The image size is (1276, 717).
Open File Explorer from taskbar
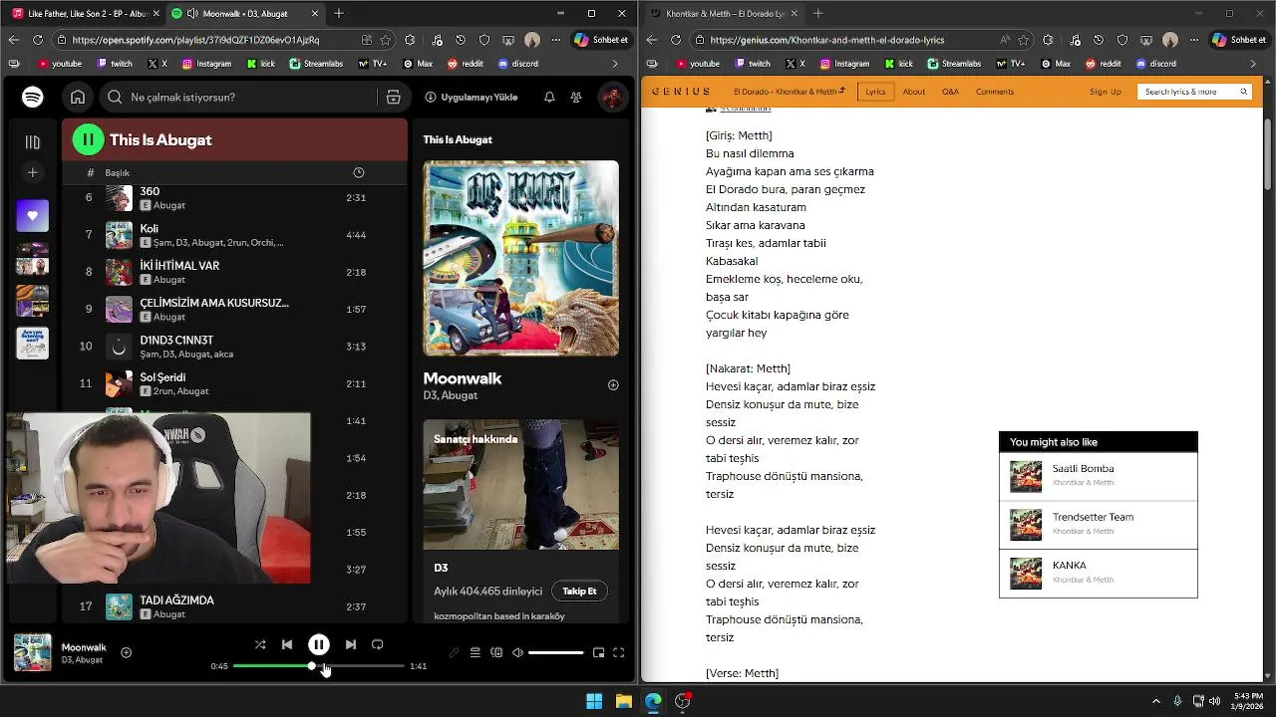[624, 701]
